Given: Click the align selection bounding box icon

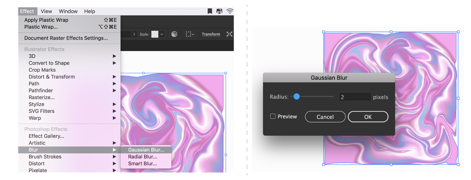Looking at the screenshot, I should click(x=190, y=34).
